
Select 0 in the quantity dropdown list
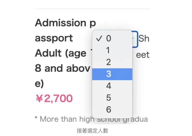109,38
